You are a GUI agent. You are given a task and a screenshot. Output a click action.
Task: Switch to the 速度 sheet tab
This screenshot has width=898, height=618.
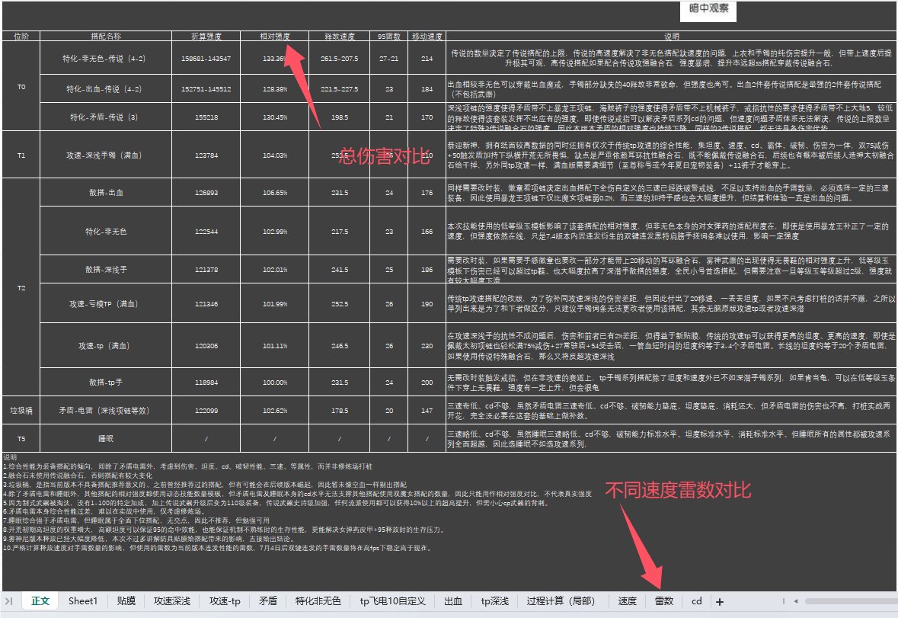tap(627, 600)
